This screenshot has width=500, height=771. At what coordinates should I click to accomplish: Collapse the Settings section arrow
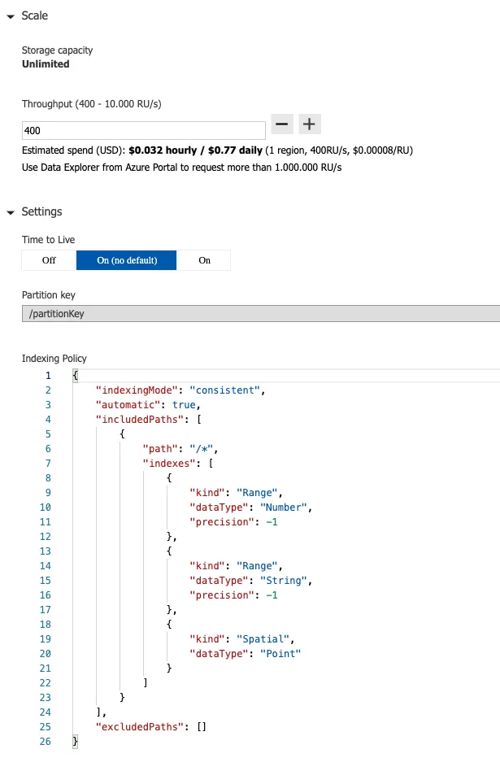[x=10, y=212]
